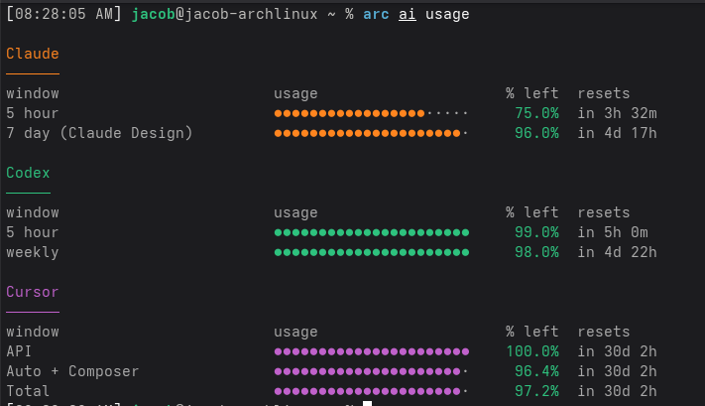This screenshot has height=406, width=705.
Task: Click the reset time in 5h 0m
Action: point(613,232)
